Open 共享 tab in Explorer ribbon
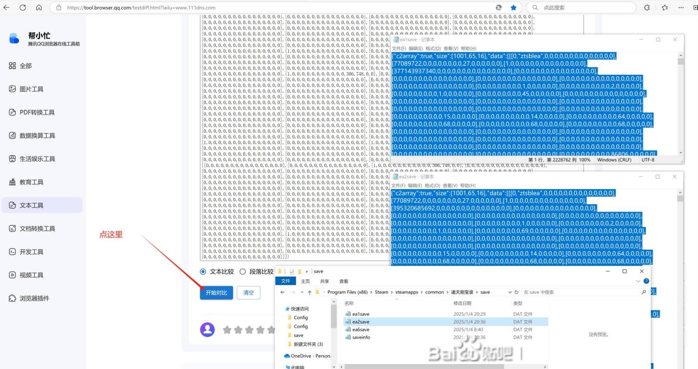The image size is (698, 369). [325, 281]
